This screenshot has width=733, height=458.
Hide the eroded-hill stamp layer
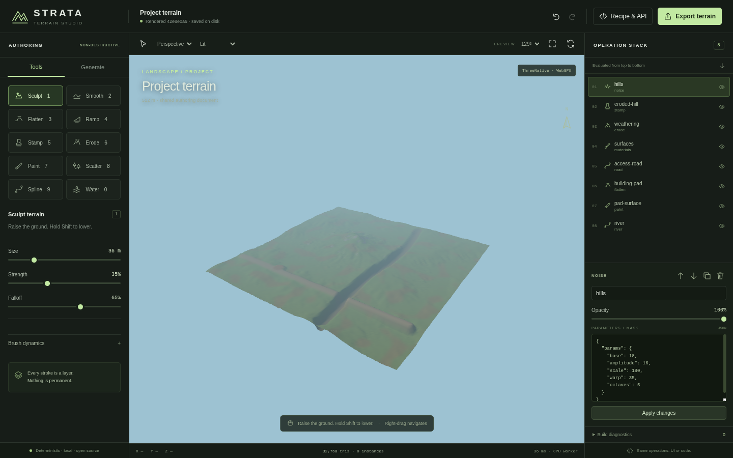pos(722,107)
